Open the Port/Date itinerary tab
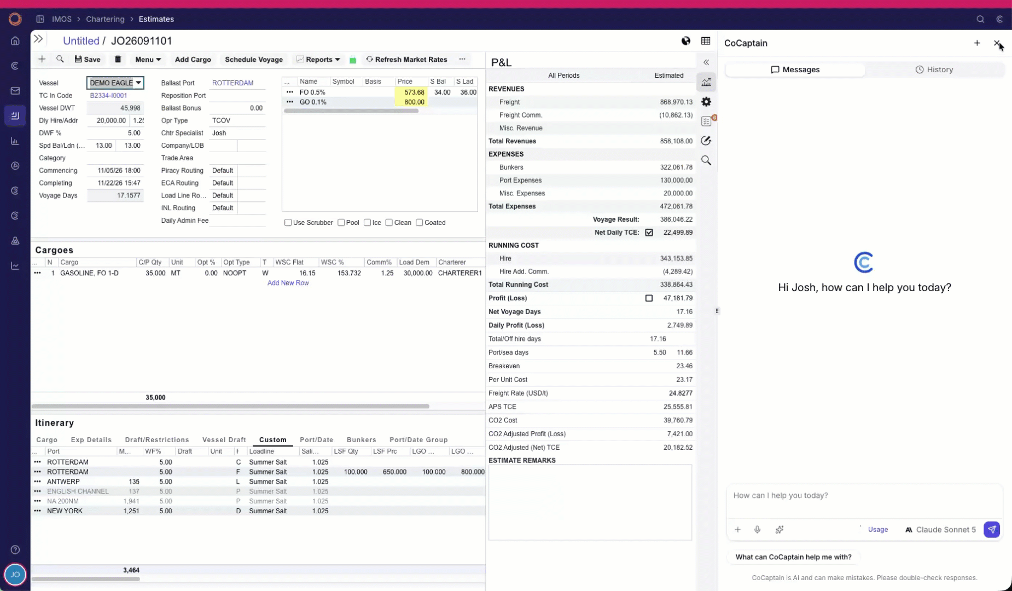The height and width of the screenshot is (591, 1012). coord(317,440)
